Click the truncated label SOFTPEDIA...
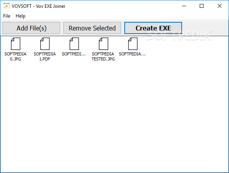The width and height of the screenshot is (229, 173). coord(132,54)
